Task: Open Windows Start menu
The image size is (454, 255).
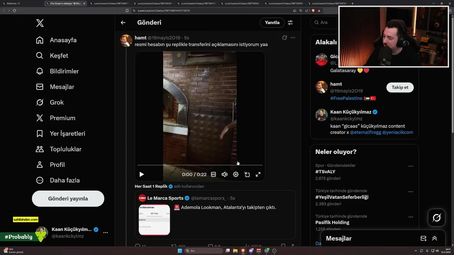Action: [x=180, y=251]
